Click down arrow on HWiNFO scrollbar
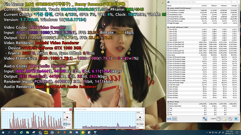 (239, 114)
